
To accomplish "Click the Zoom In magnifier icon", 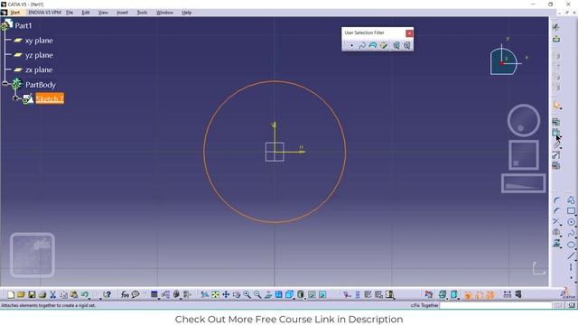I will tap(247, 294).
